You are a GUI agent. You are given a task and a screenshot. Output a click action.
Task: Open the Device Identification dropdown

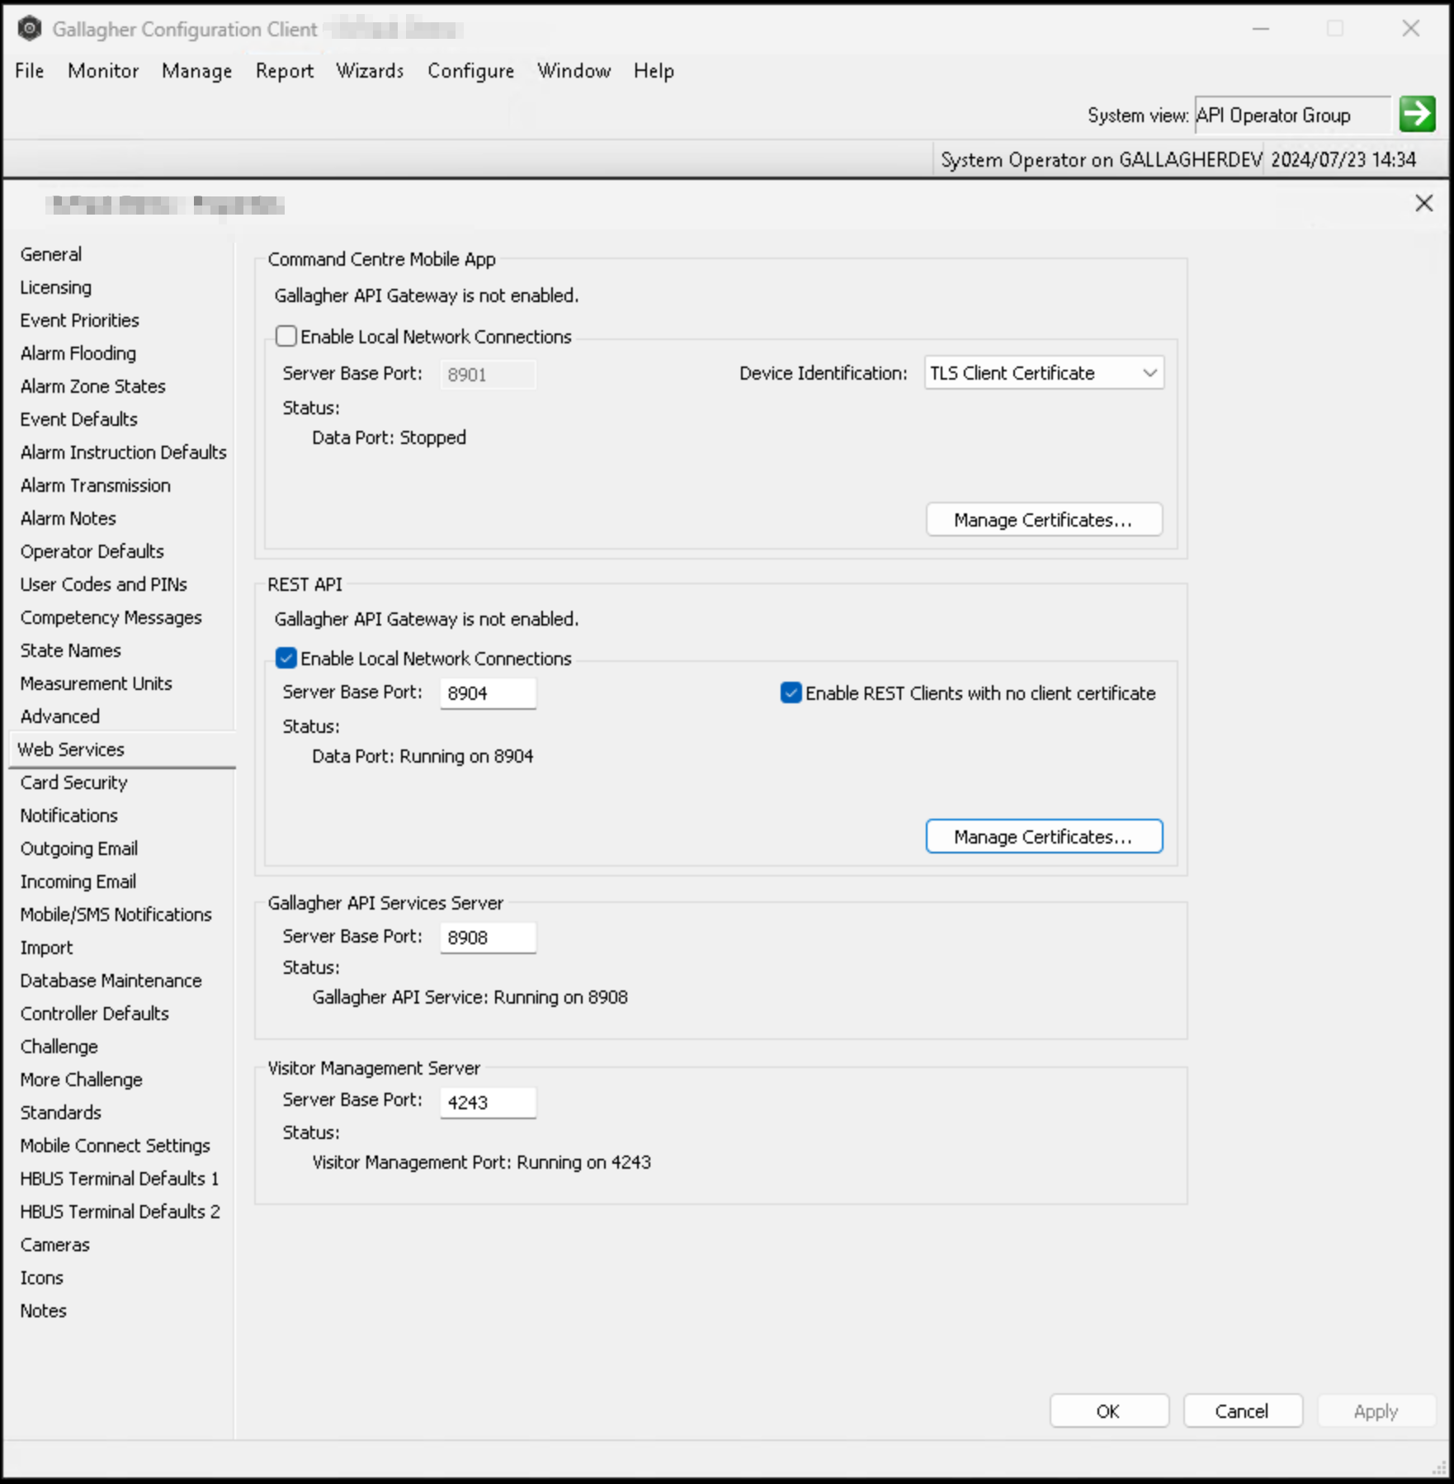tap(1044, 373)
